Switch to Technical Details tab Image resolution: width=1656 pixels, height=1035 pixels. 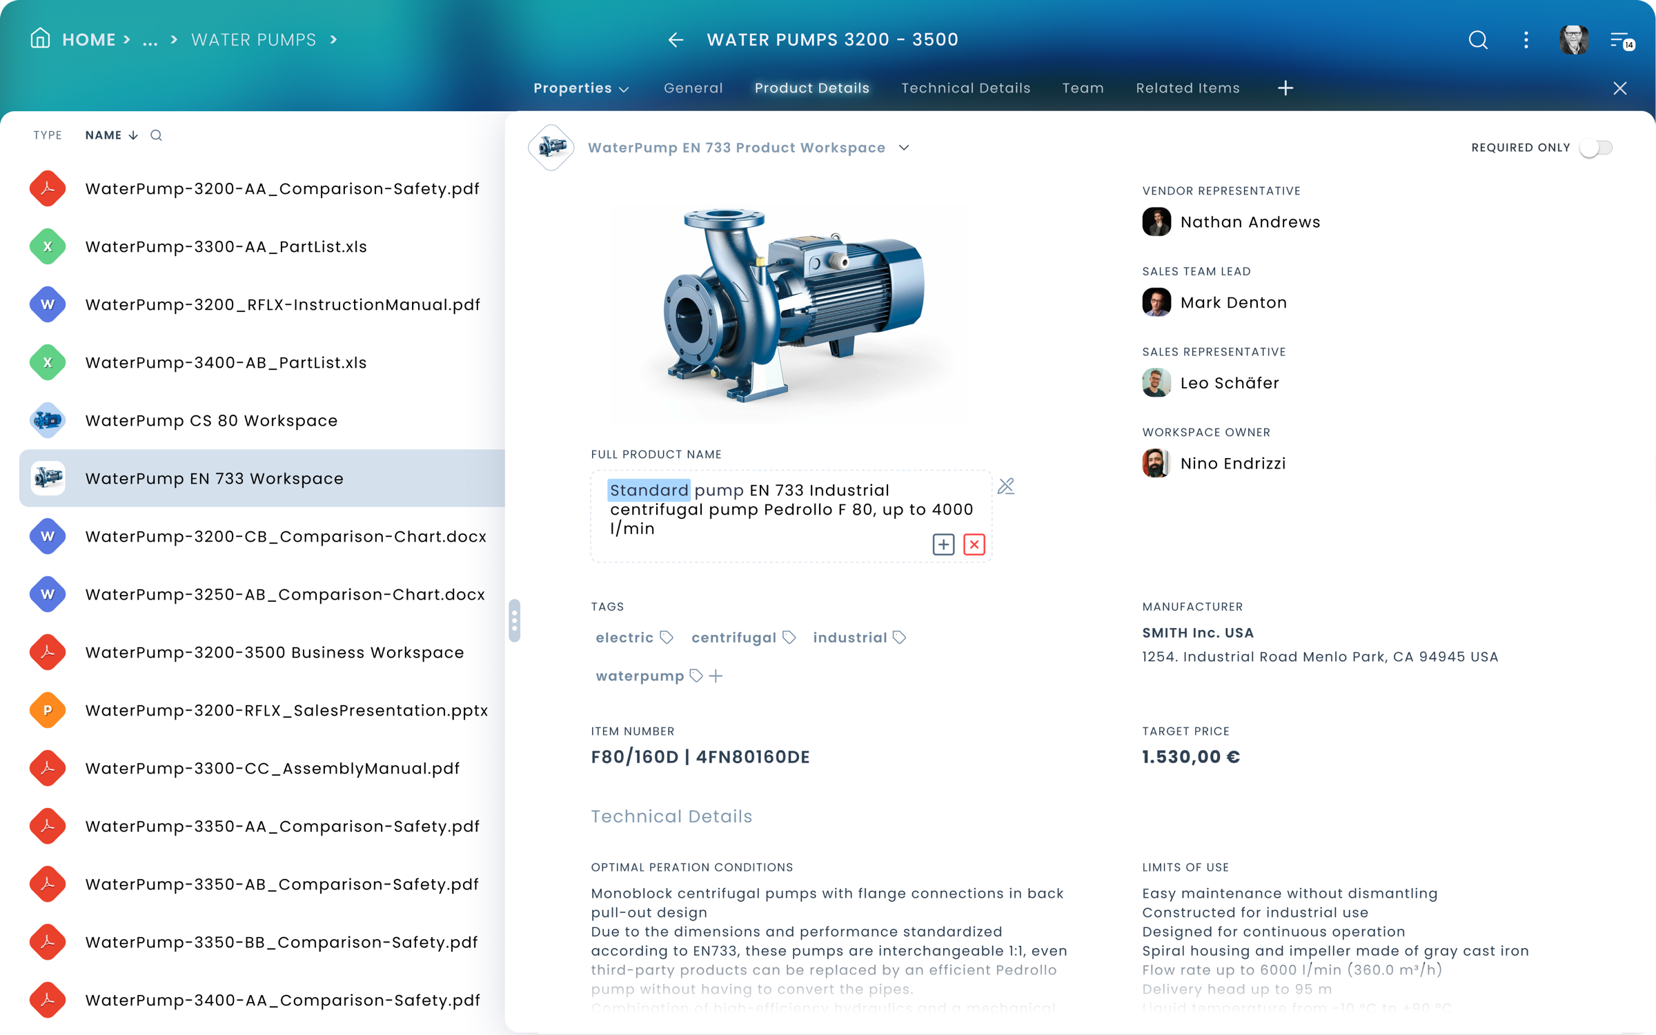point(965,88)
